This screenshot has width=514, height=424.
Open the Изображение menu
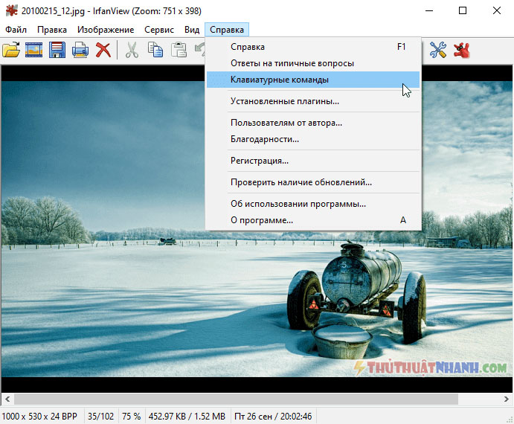[x=106, y=30]
